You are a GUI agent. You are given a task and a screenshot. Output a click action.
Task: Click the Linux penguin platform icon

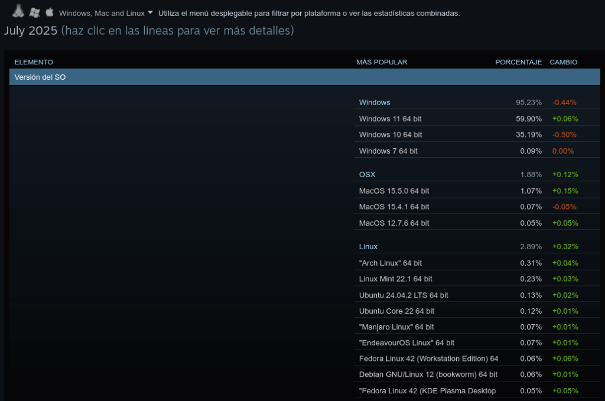[x=18, y=11]
